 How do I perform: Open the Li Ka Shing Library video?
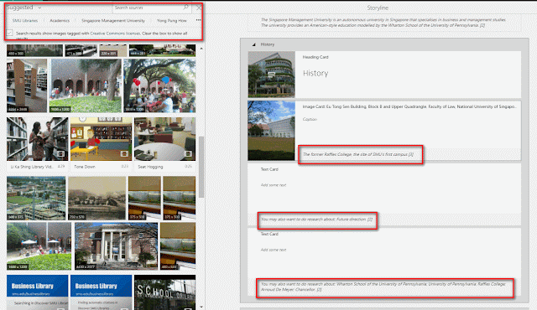[37, 139]
